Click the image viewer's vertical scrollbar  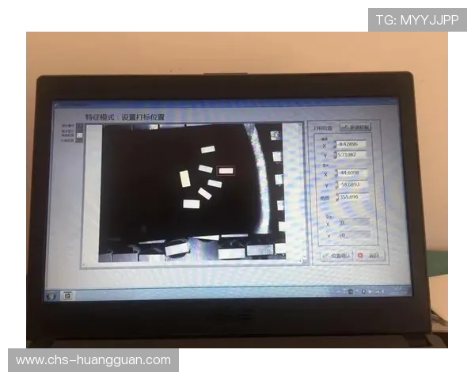pos(299,190)
